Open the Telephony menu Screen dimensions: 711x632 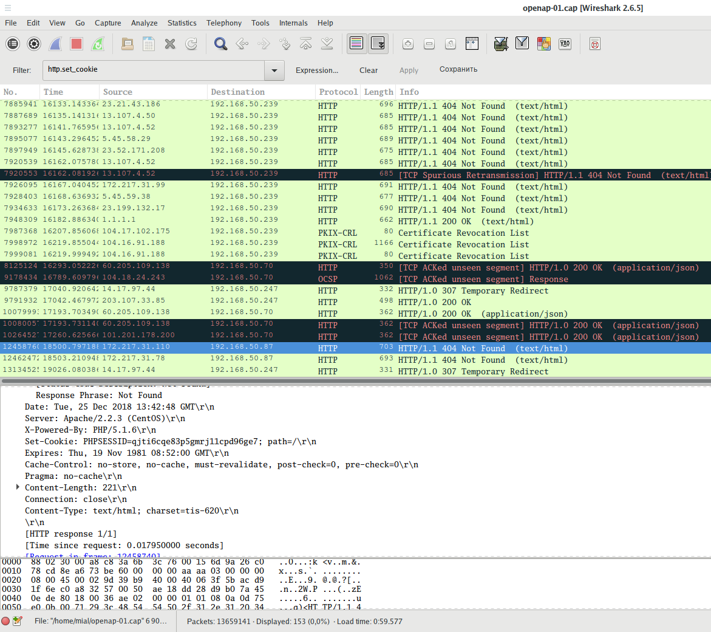coord(223,23)
